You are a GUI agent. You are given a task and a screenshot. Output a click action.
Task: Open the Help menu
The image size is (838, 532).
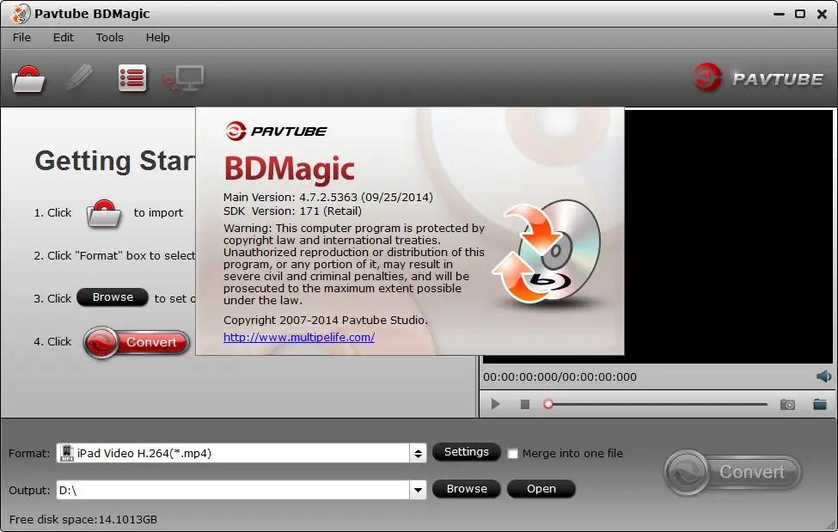click(x=157, y=38)
